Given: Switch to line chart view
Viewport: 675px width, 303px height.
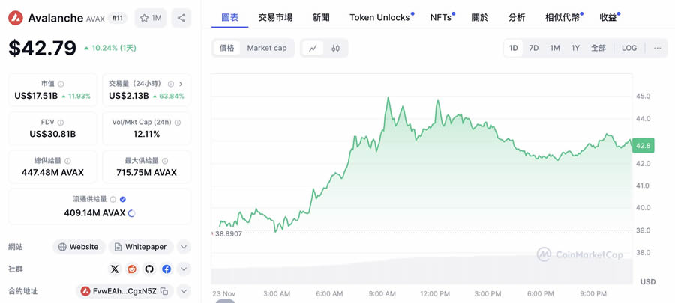Looking at the screenshot, I should click(313, 48).
